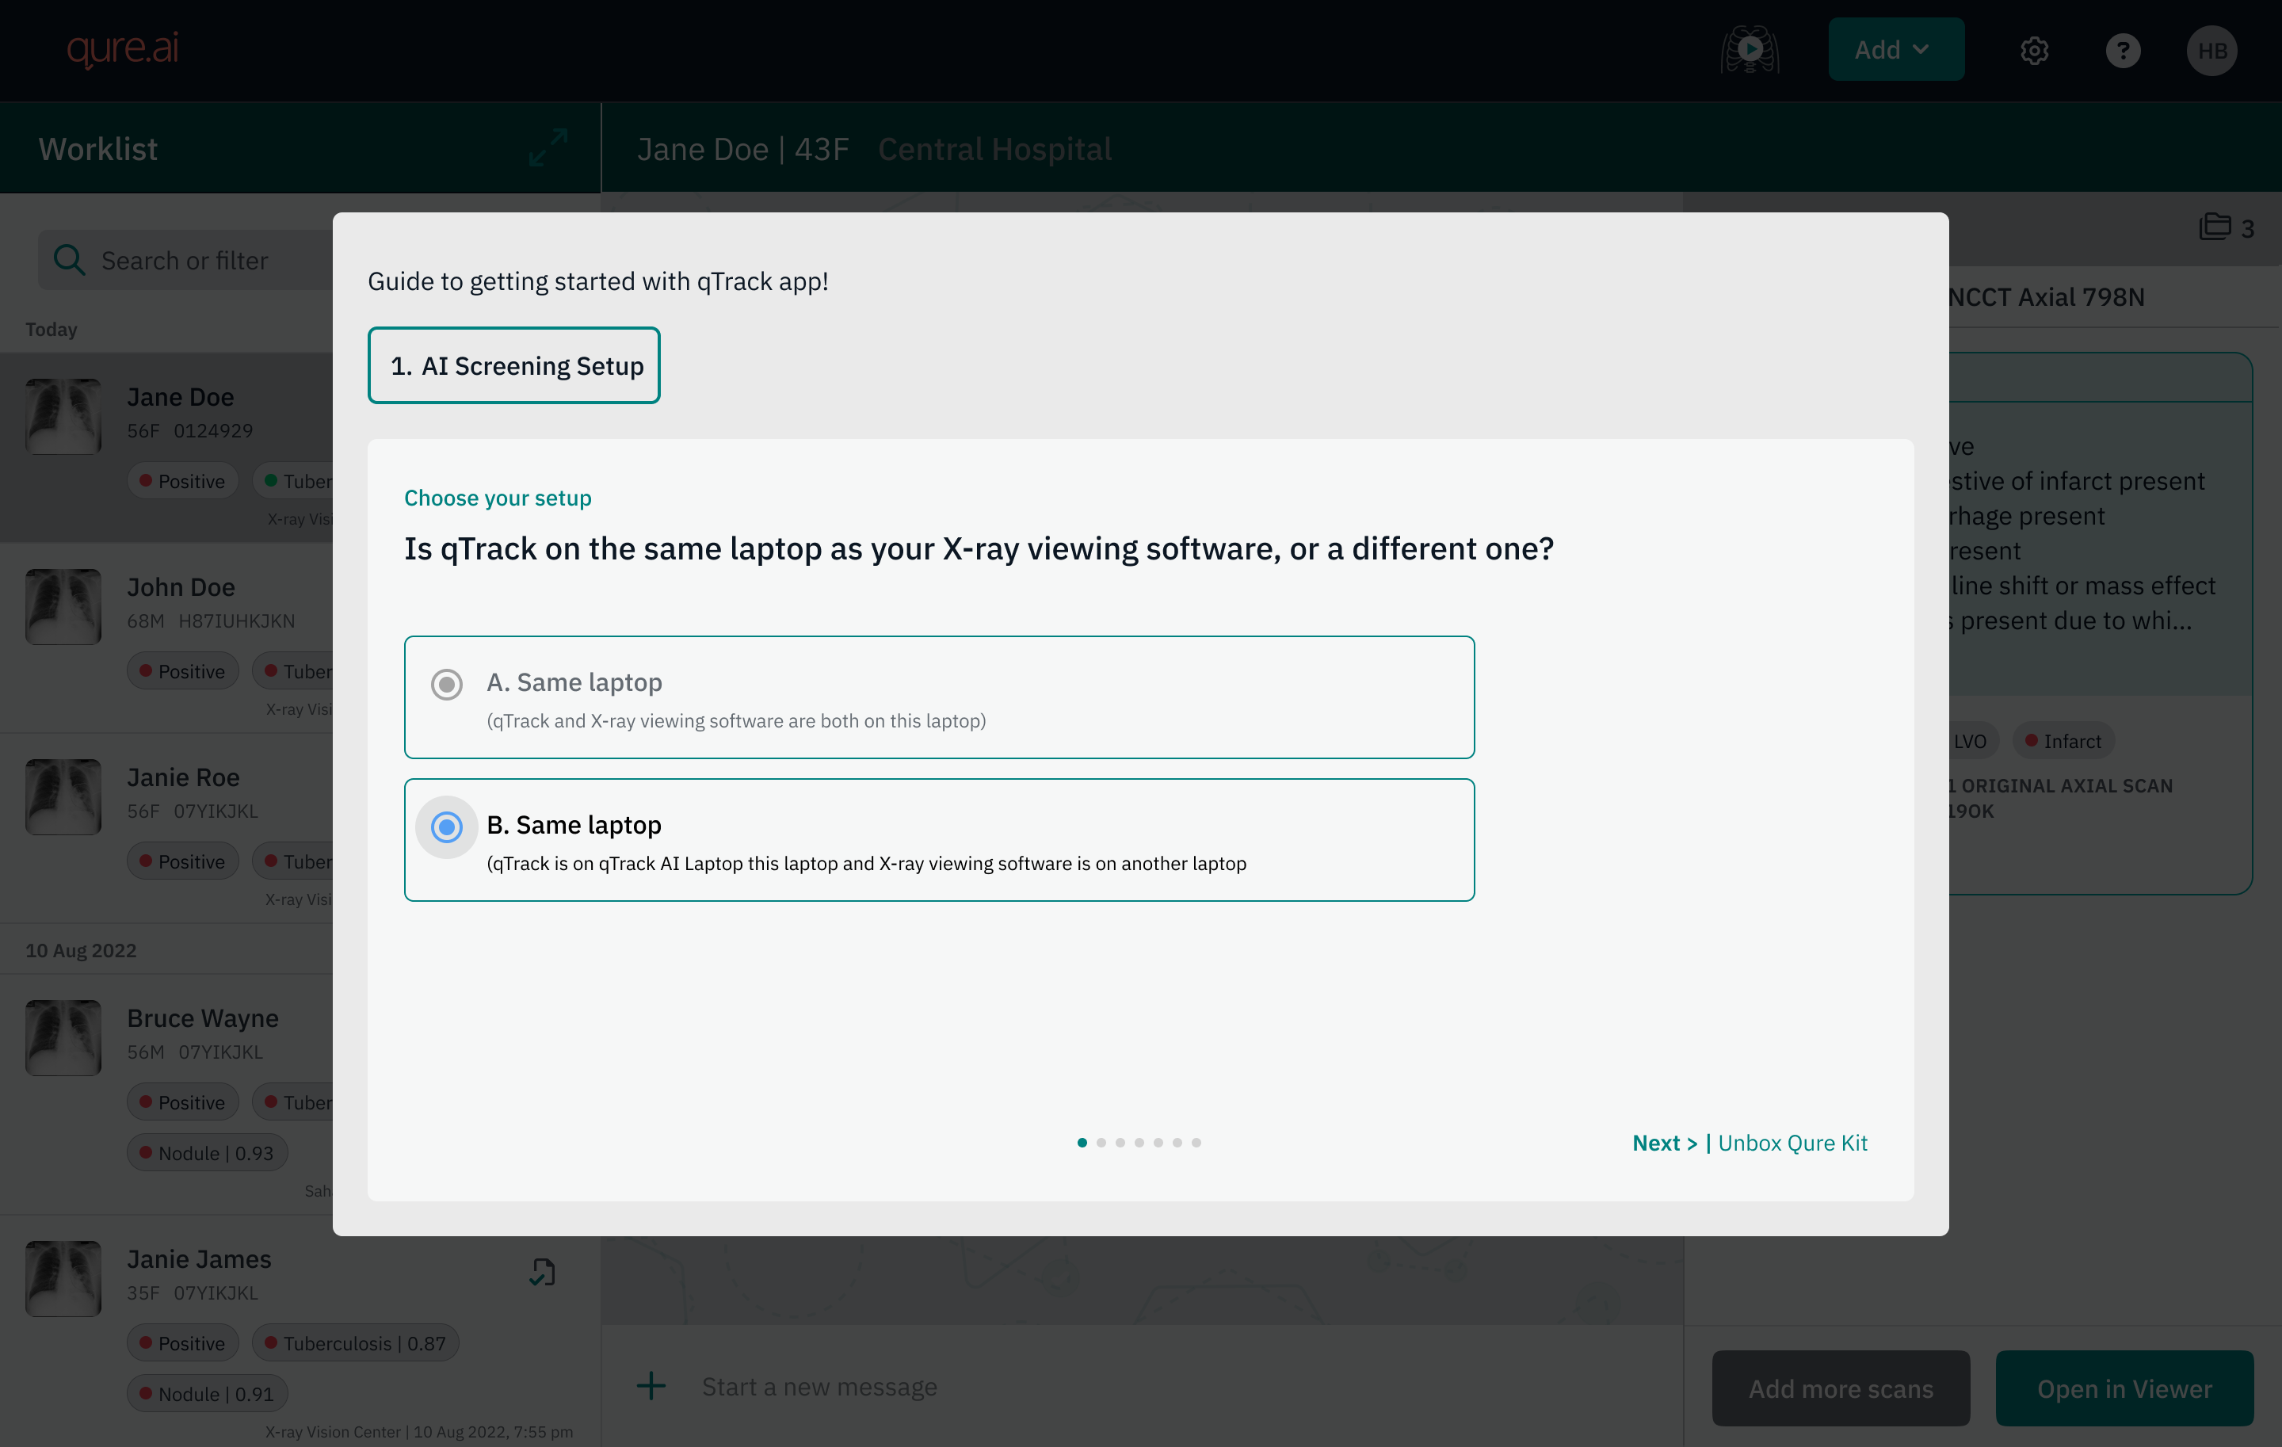Click the qure.ai logo
Image resolution: width=2282 pixels, height=1447 pixels.
[x=122, y=48]
